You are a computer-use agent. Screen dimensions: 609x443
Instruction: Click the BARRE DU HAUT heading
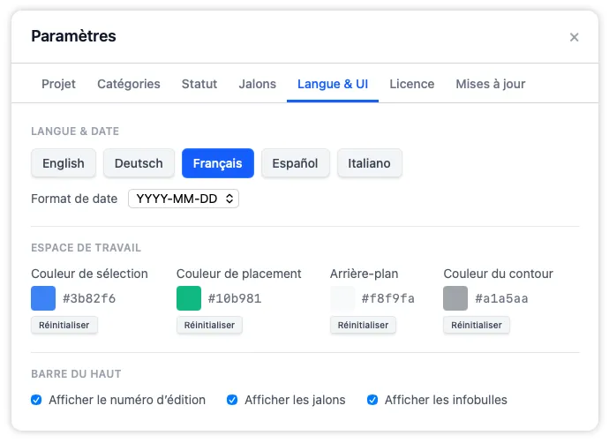(76, 374)
